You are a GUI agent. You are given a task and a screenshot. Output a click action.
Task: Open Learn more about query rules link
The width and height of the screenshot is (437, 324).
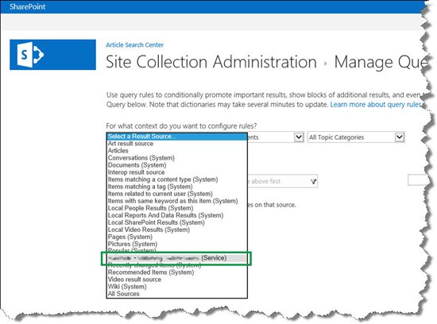pos(376,105)
